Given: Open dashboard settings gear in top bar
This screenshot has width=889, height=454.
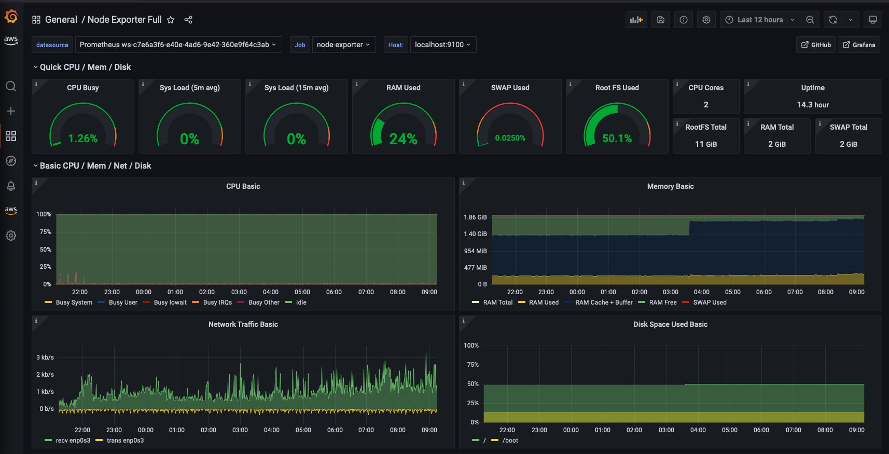Looking at the screenshot, I should (706, 20).
